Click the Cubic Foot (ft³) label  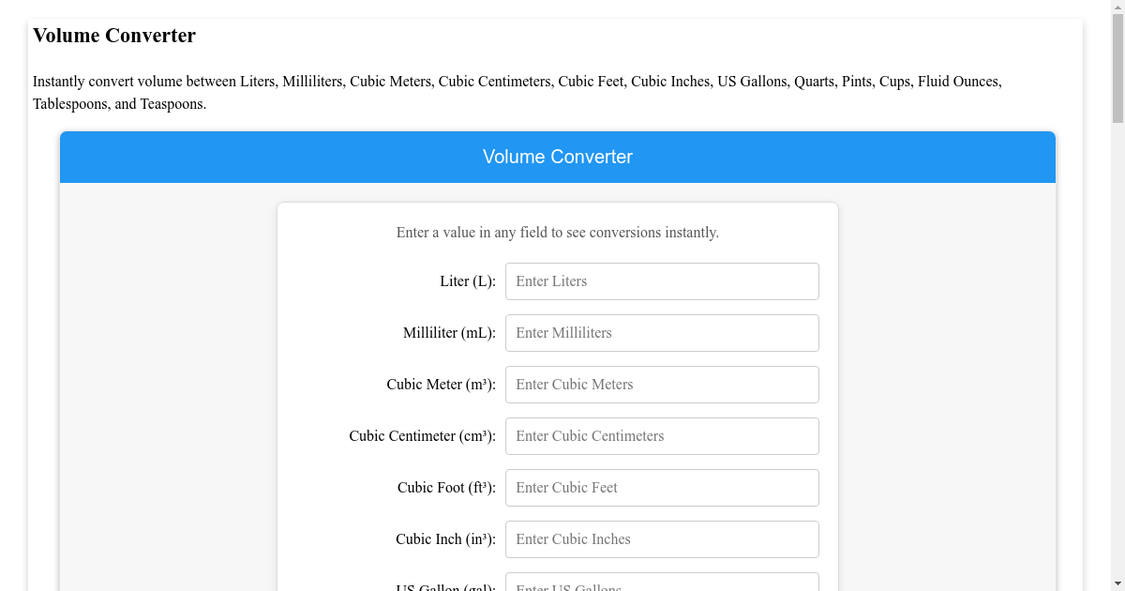pos(446,487)
